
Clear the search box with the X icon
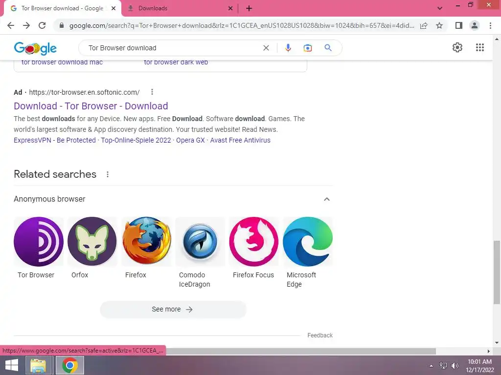(x=266, y=48)
